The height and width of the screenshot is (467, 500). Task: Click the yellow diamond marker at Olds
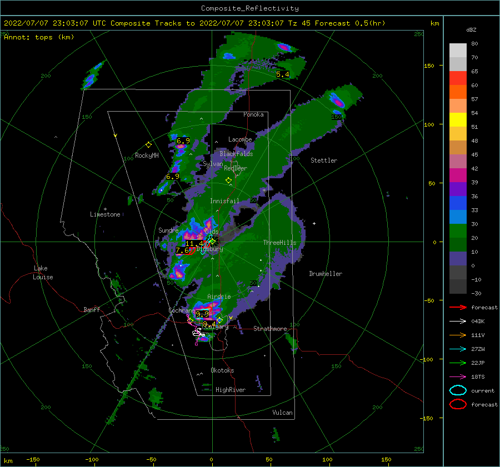click(213, 242)
